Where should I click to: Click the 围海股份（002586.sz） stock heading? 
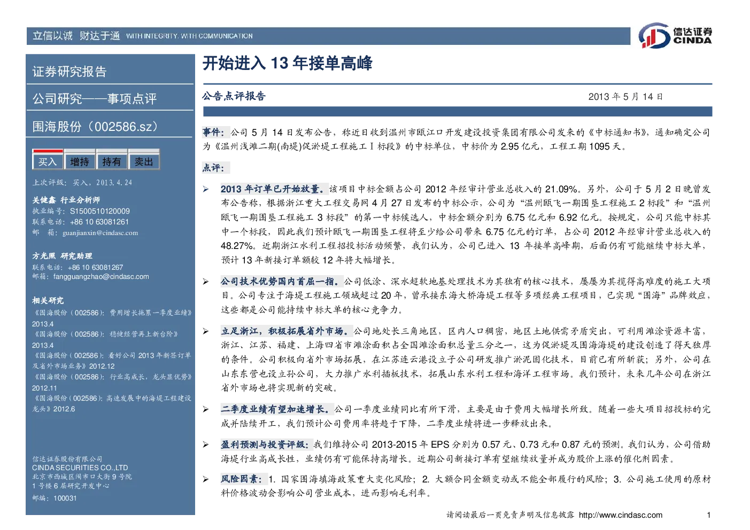tap(96, 127)
